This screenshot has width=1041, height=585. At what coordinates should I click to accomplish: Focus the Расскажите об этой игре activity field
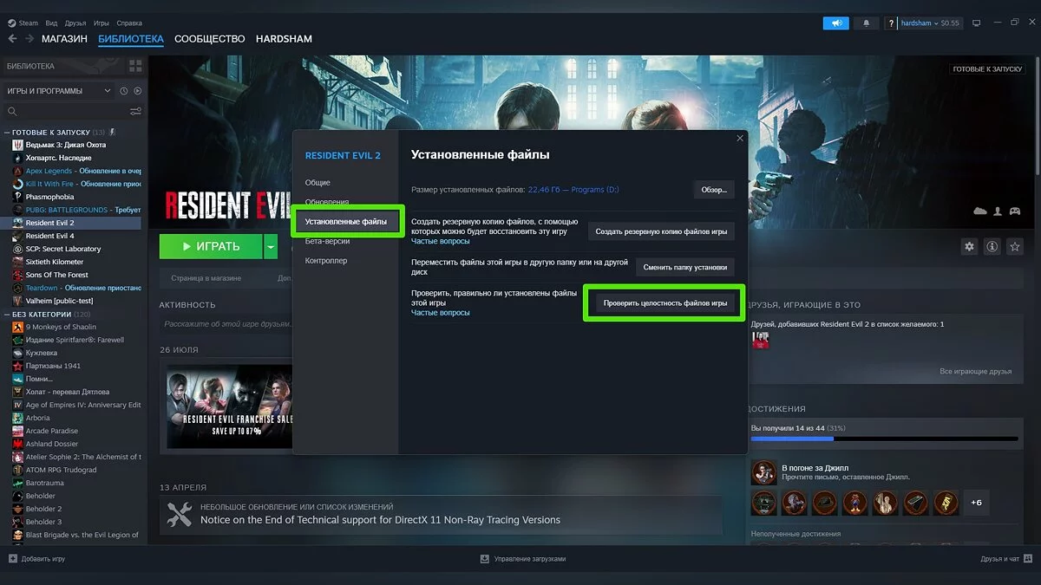tap(226, 323)
